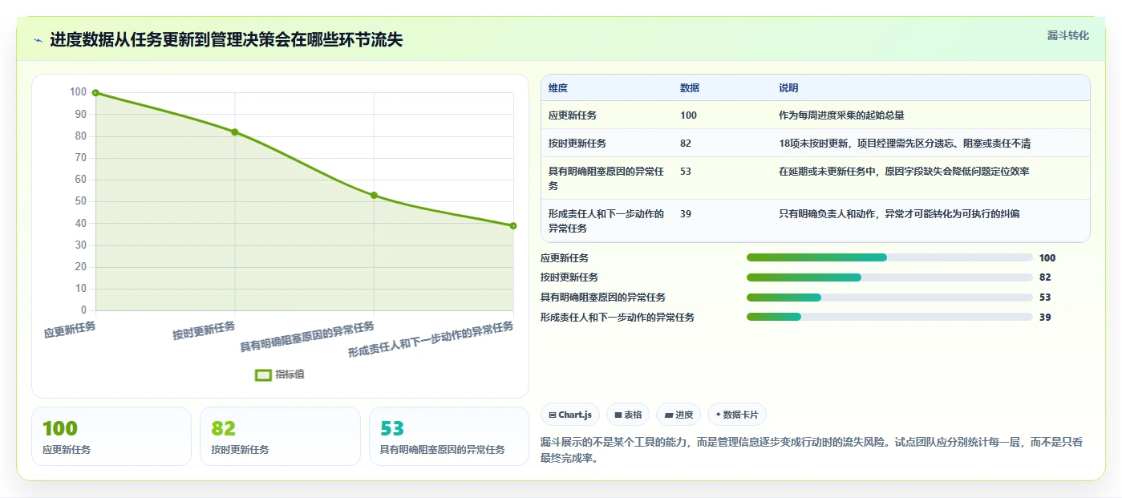Select the chart point at value 53
Screen dimensions: 1122x498
(374, 195)
